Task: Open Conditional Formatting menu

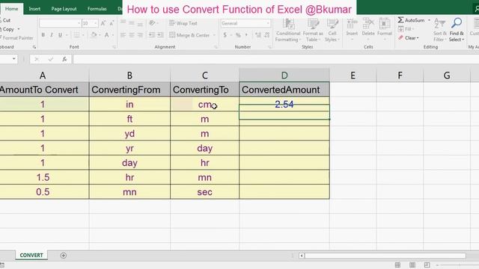Action: pos(288,30)
